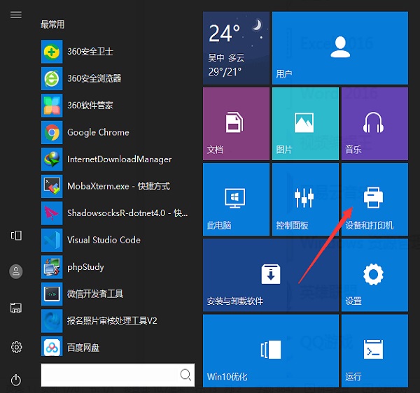This screenshot has width=420, height=393.
Task: Launch Google Chrome from app list
Action: pos(98,132)
